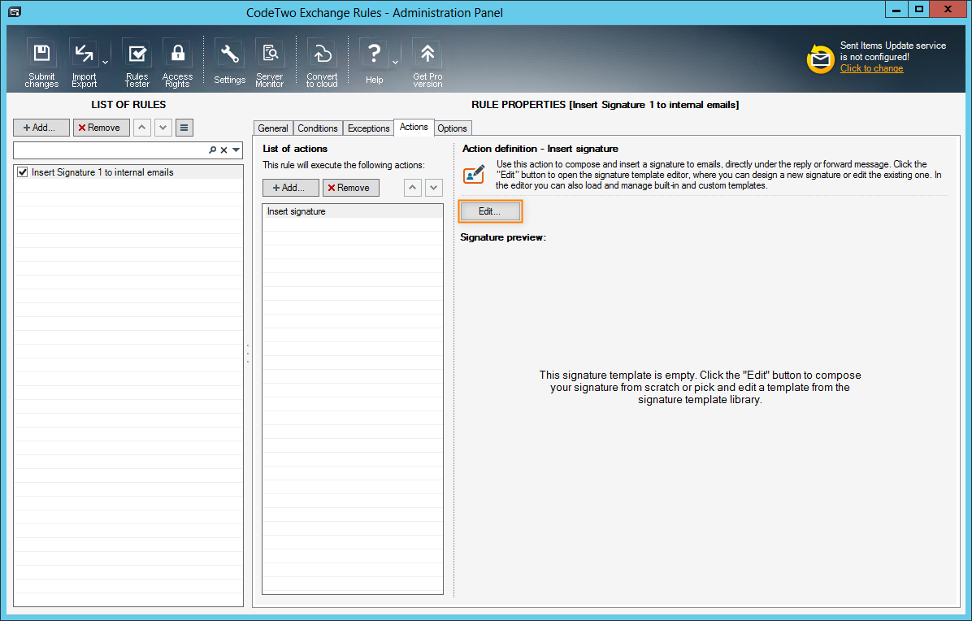The height and width of the screenshot is (621, 972).
Task: Move the selected rule down
Action: coord(163,128)
